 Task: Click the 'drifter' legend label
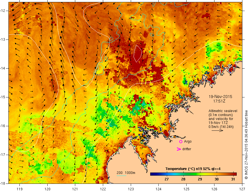tap(187, 149)
